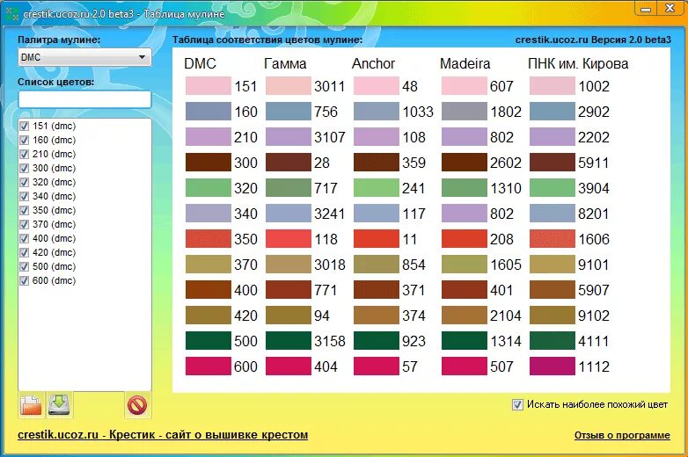Click the Anchor value 854
The height and width of the screenshot is (457, 688).
[414, 265]
